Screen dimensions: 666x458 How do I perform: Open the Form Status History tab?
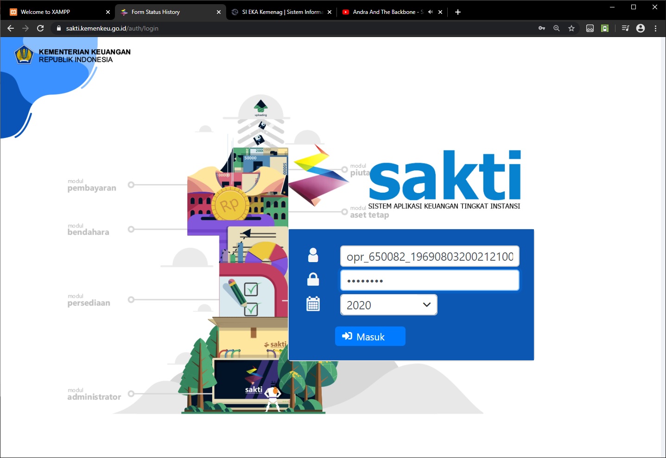coord(167,12)
